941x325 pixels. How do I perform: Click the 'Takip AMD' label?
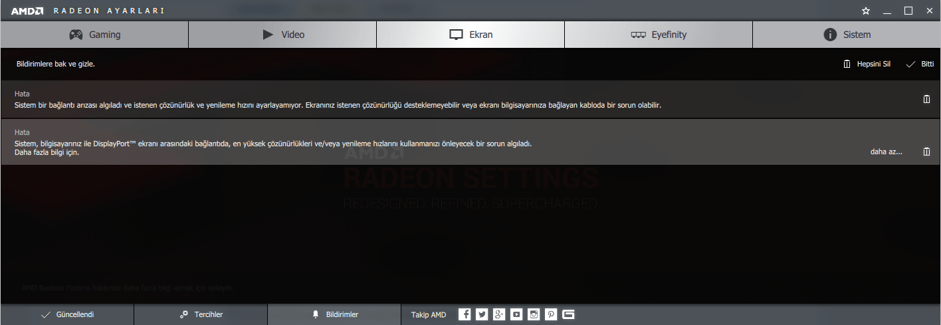tap(429, 314)
